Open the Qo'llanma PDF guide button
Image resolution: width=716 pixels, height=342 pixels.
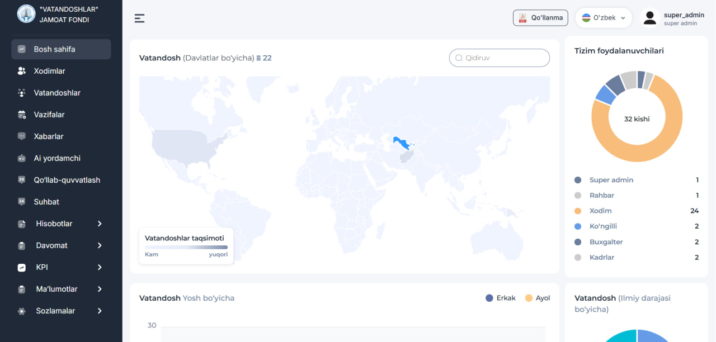[540, 18]
